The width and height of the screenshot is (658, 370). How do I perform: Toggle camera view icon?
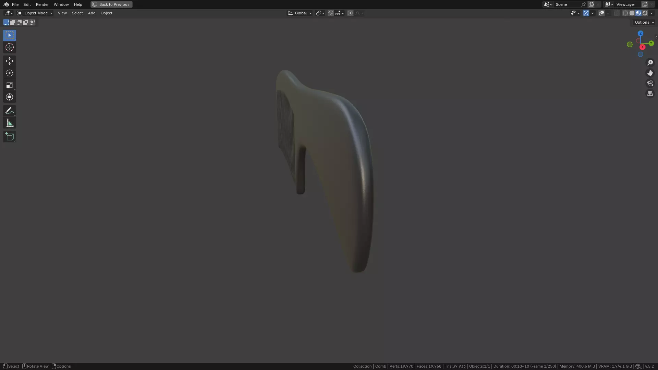(x=650, y=83)
